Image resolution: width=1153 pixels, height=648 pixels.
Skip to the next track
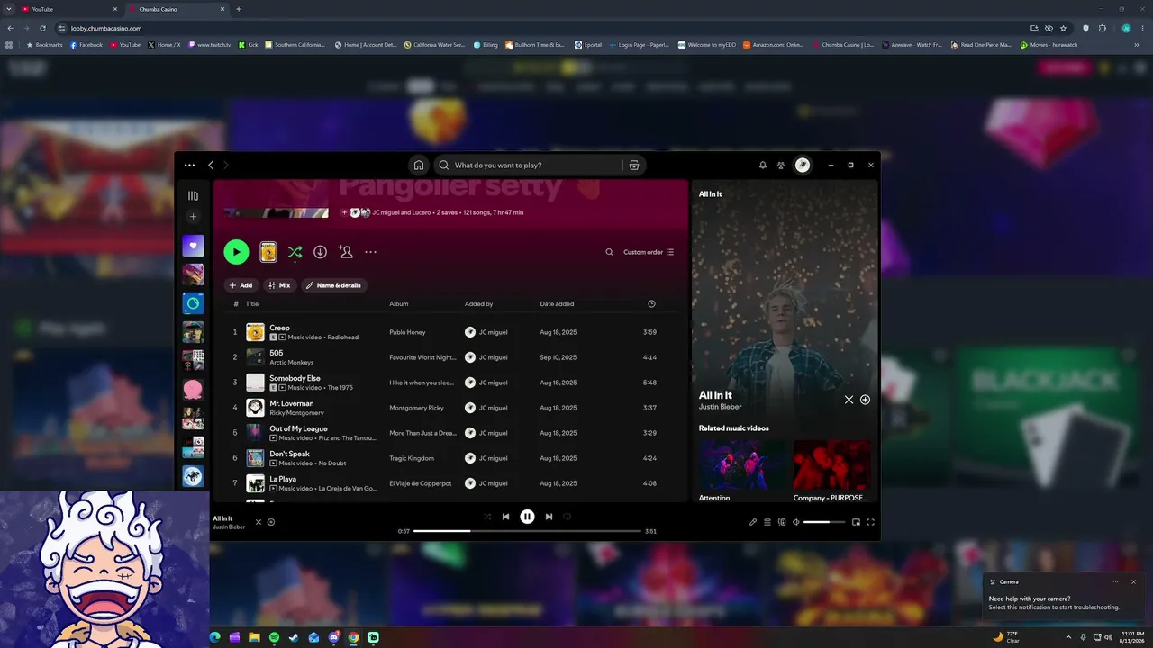tap(549, 517)
